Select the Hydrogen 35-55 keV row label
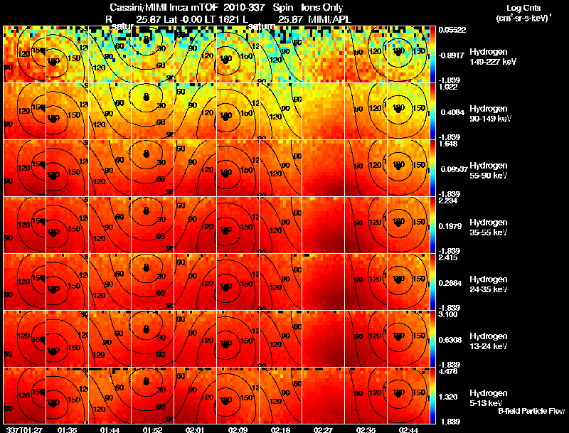This screenshot has width=569, height=433. pos(488,228)
